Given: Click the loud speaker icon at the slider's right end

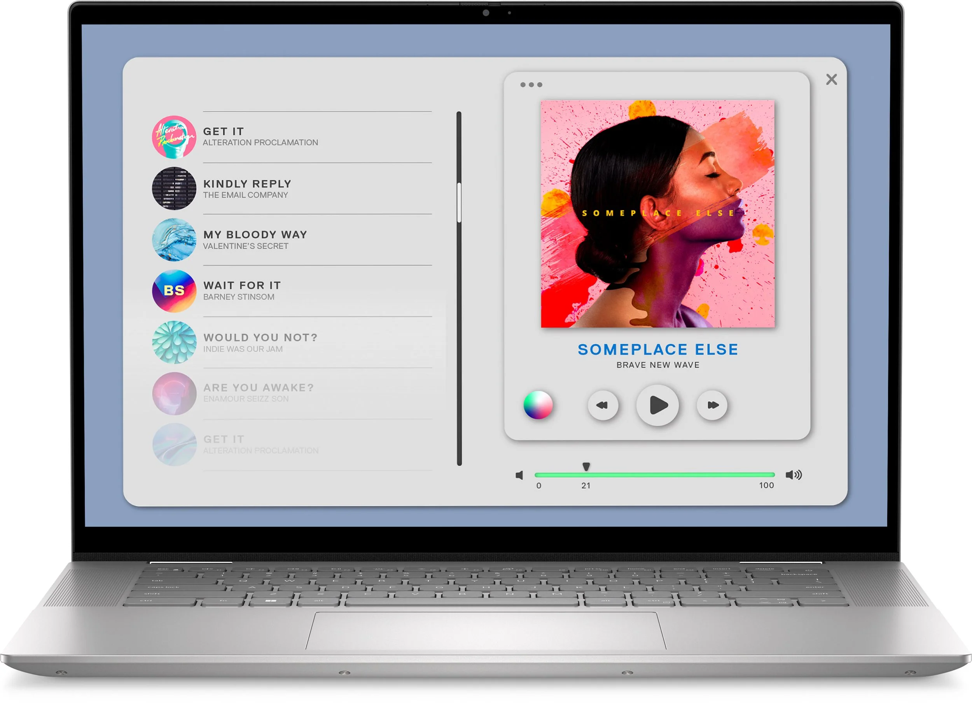Looking at the screenshot, I should point(794,475).
